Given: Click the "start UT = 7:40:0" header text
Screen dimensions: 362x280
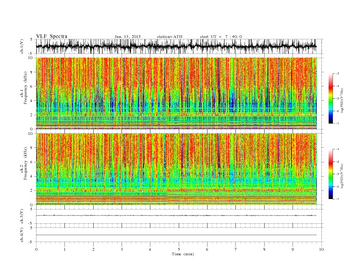Looking at the screenshot, I should (x=221, y=37).
